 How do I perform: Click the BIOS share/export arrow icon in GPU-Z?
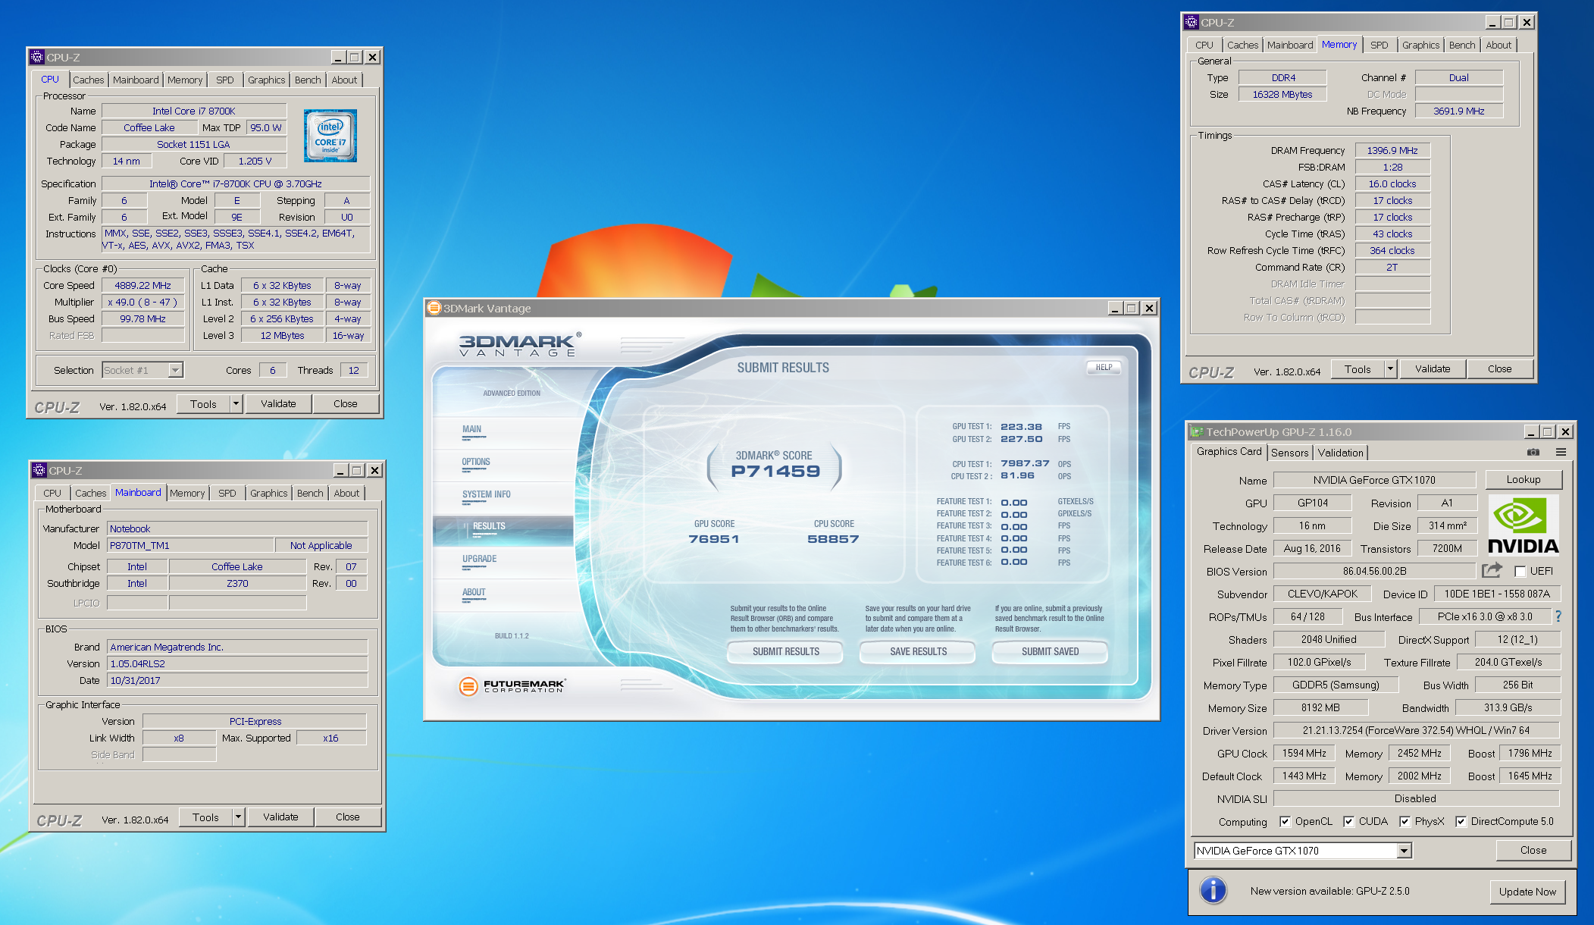coord(1492,570)
